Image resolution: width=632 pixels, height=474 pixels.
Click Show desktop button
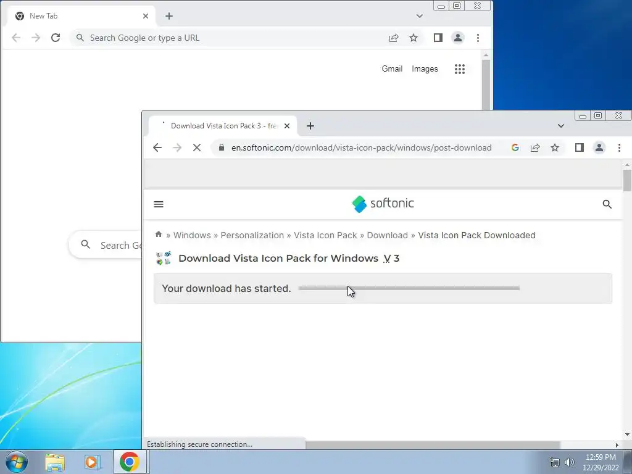point(628,462)
